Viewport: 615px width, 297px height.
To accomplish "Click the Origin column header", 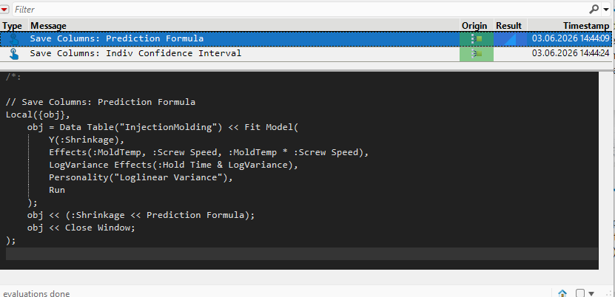I will pyautogui.click(x=474, y=26).
